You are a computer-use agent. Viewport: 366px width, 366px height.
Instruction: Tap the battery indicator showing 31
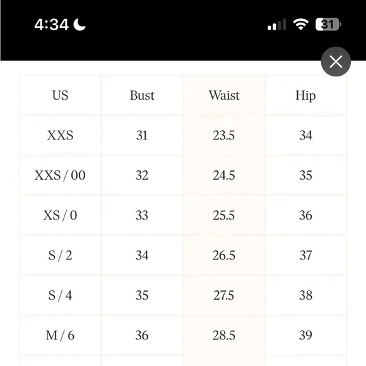(x=328, y=24)
